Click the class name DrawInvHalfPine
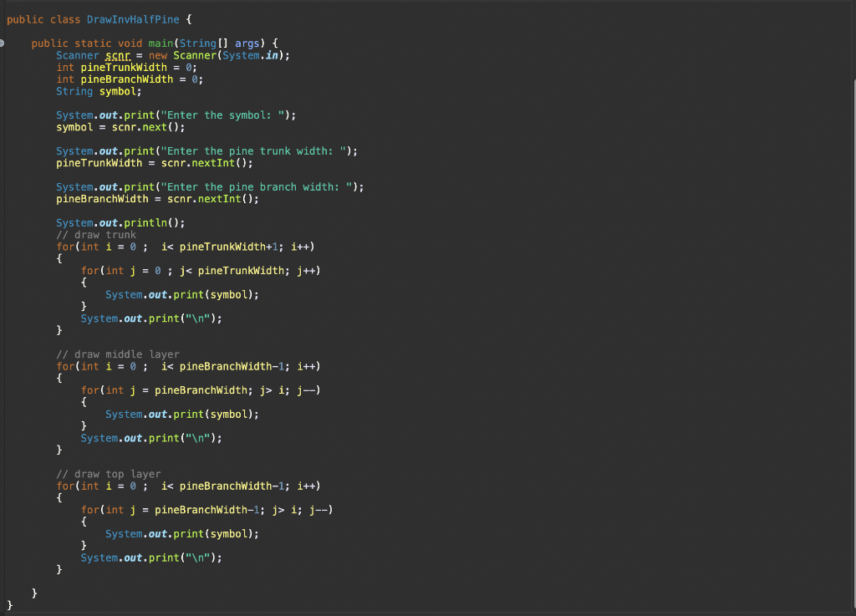The height and width of the screenshot is (616, 856). point(133,20)
